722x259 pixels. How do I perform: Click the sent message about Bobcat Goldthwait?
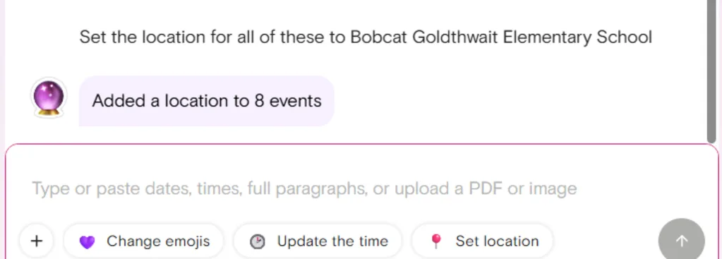(x=366, y=37)
